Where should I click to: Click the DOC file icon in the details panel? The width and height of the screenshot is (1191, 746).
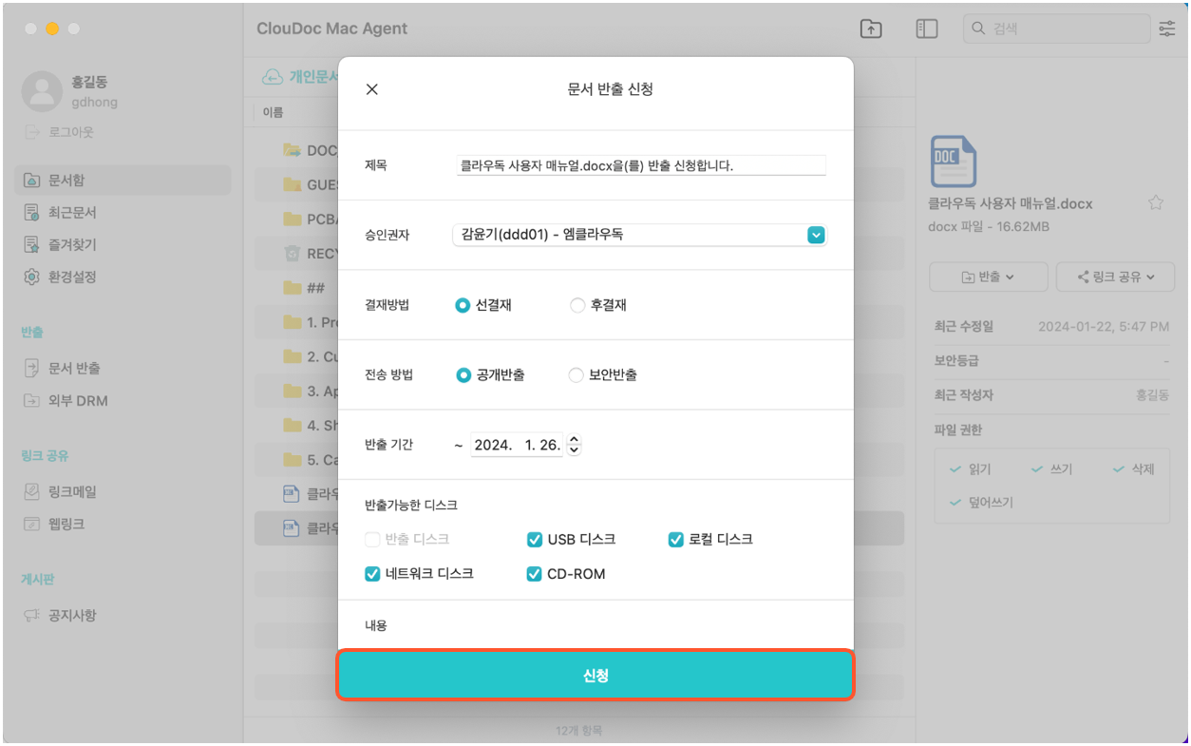click(954, 161)
